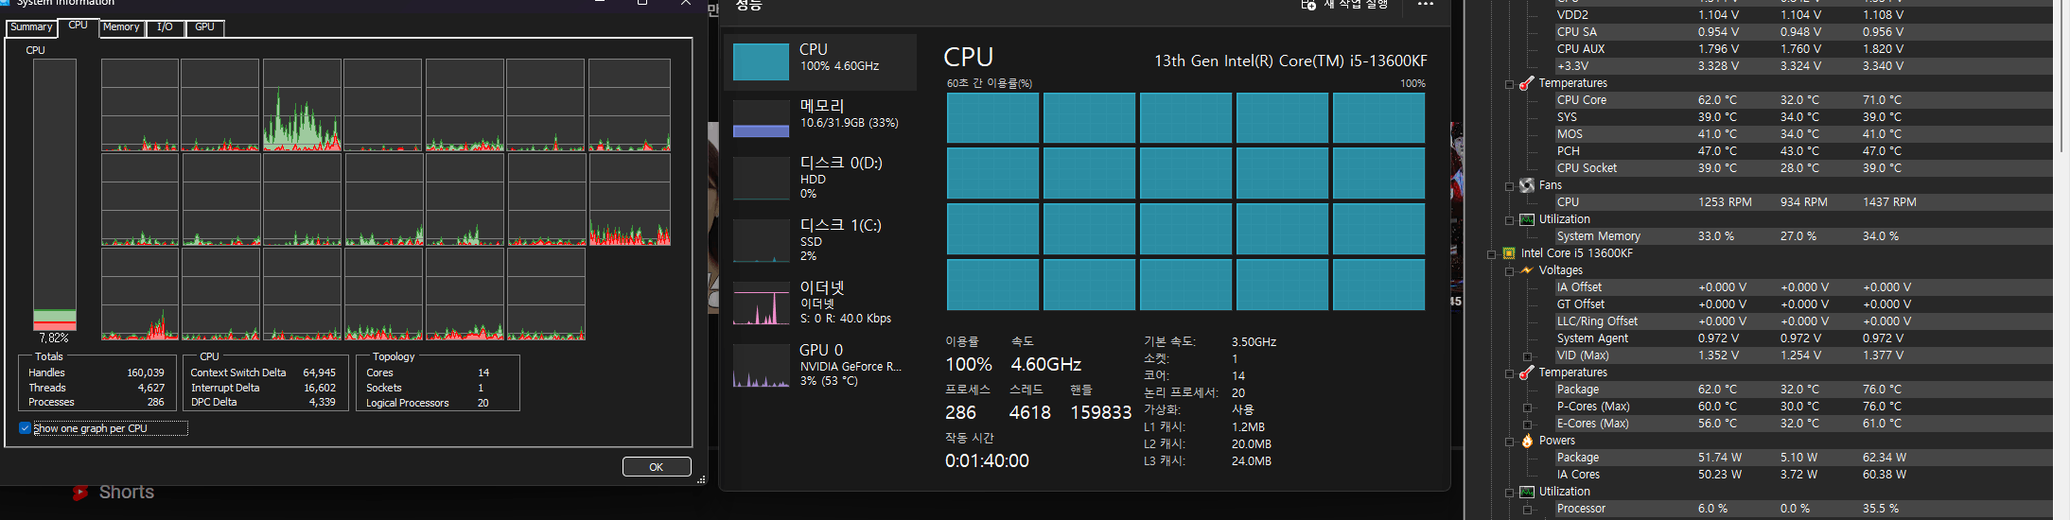Expand the VID (Max) row
This screenshot has height=520, width=2070.
pos(1527,356)
